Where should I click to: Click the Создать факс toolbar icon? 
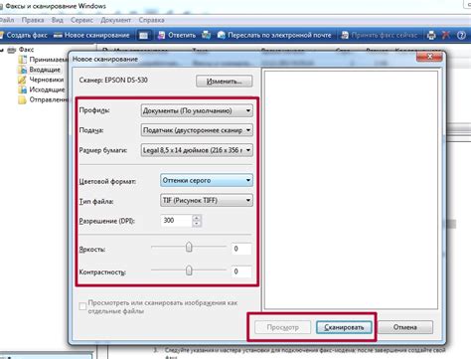[x=1, y=35]
